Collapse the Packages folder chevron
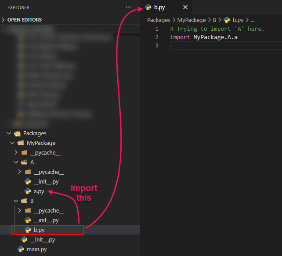The width and height of the screenshot is (282, 256). point(9,133)
